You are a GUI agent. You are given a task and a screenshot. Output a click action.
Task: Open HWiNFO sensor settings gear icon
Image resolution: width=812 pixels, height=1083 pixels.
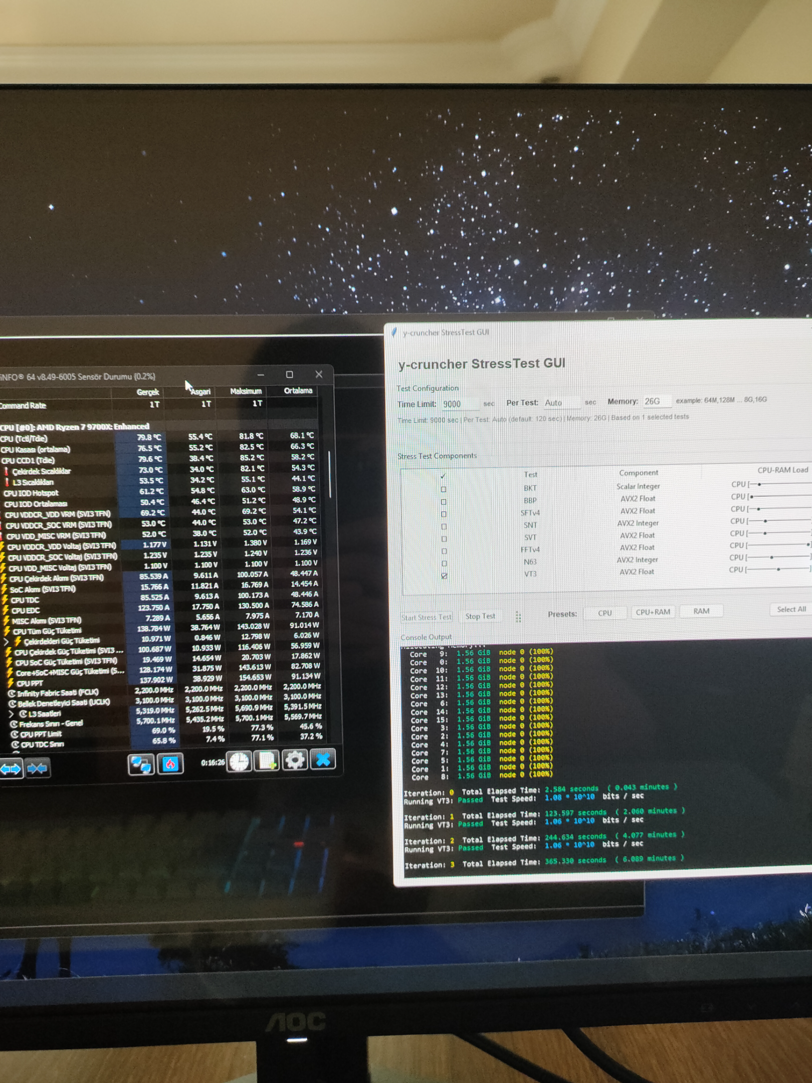click(295, 761)
